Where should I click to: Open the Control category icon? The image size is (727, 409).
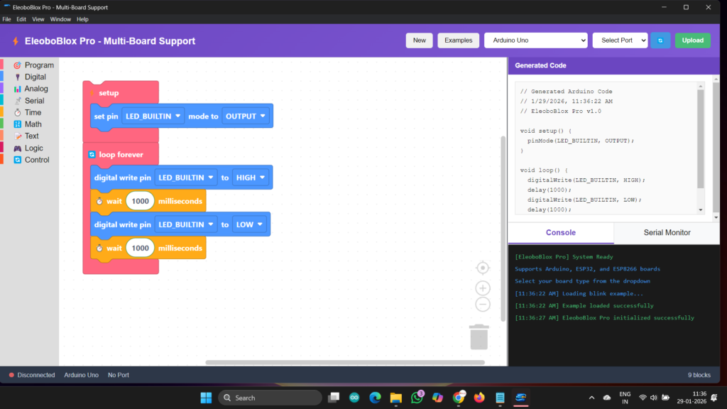click(17, 160)
